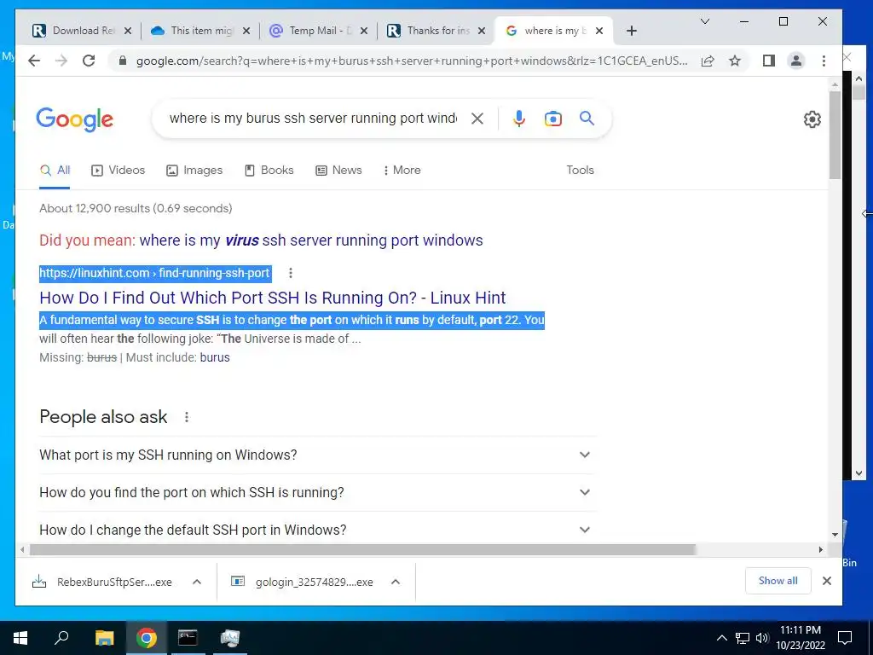The image size is (873, 655).
Task: Open 'How Do I Find Out Which Port SSH' result
Action: click(x=273, y=298)
